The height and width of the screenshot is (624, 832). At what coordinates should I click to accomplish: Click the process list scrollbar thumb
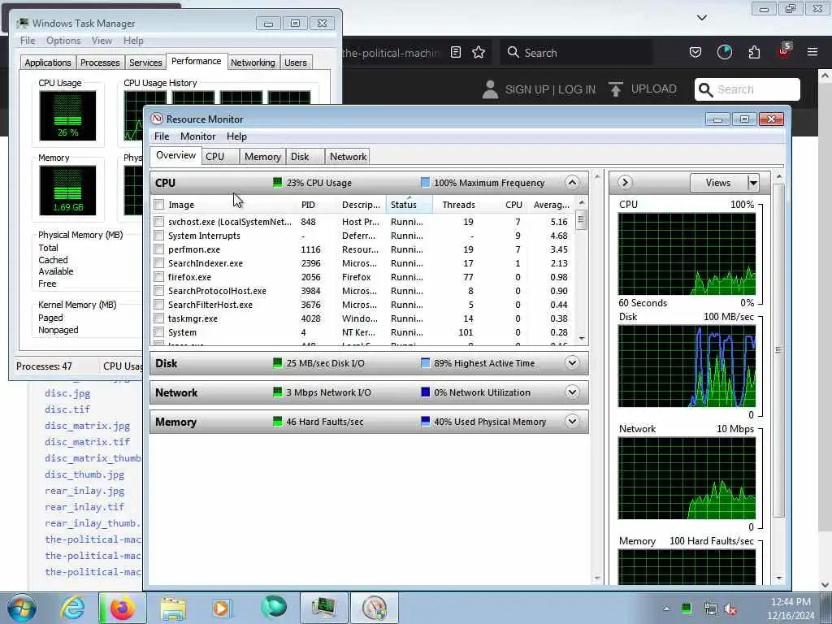[581, 219]
